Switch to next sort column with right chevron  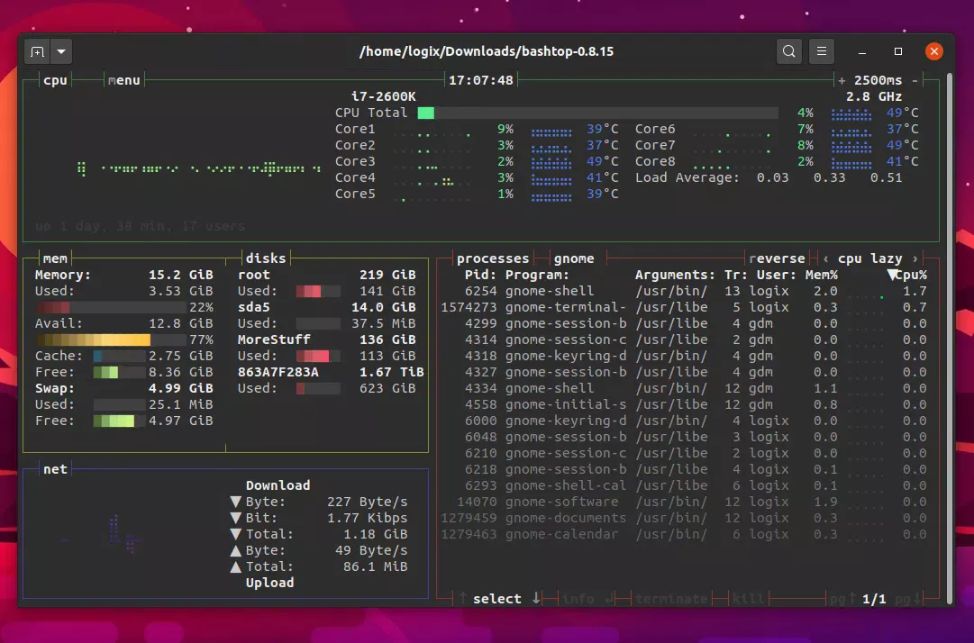[915, 258]
